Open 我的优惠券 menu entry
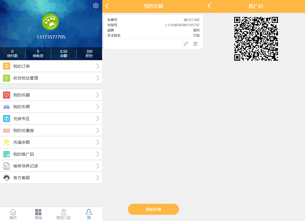The image size is (305, 221). (51, 130)
